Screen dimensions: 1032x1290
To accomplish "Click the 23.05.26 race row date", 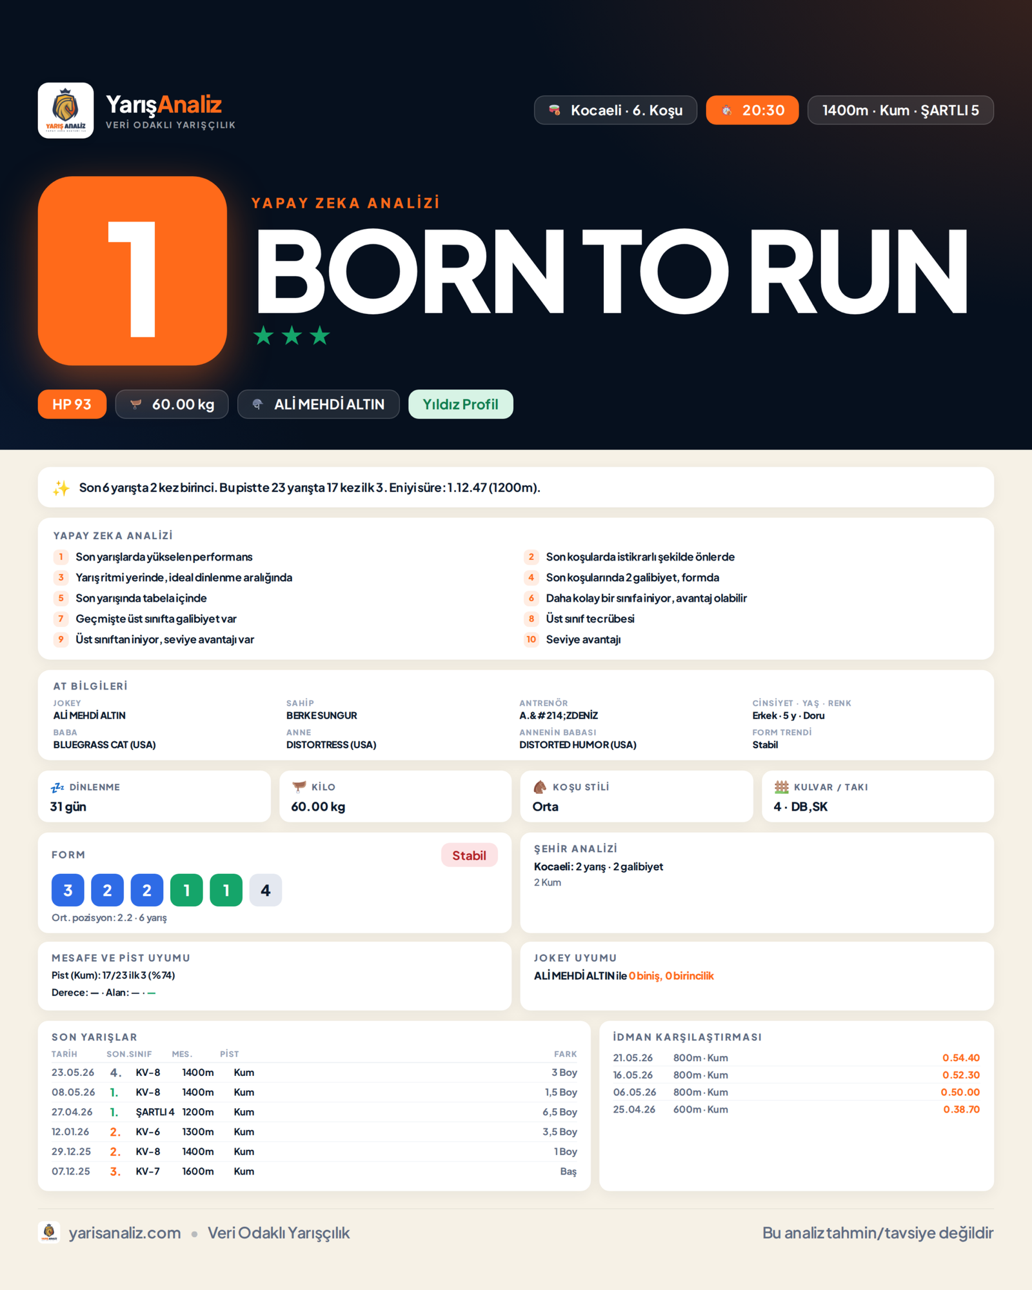I will (x=73, y=1072).
